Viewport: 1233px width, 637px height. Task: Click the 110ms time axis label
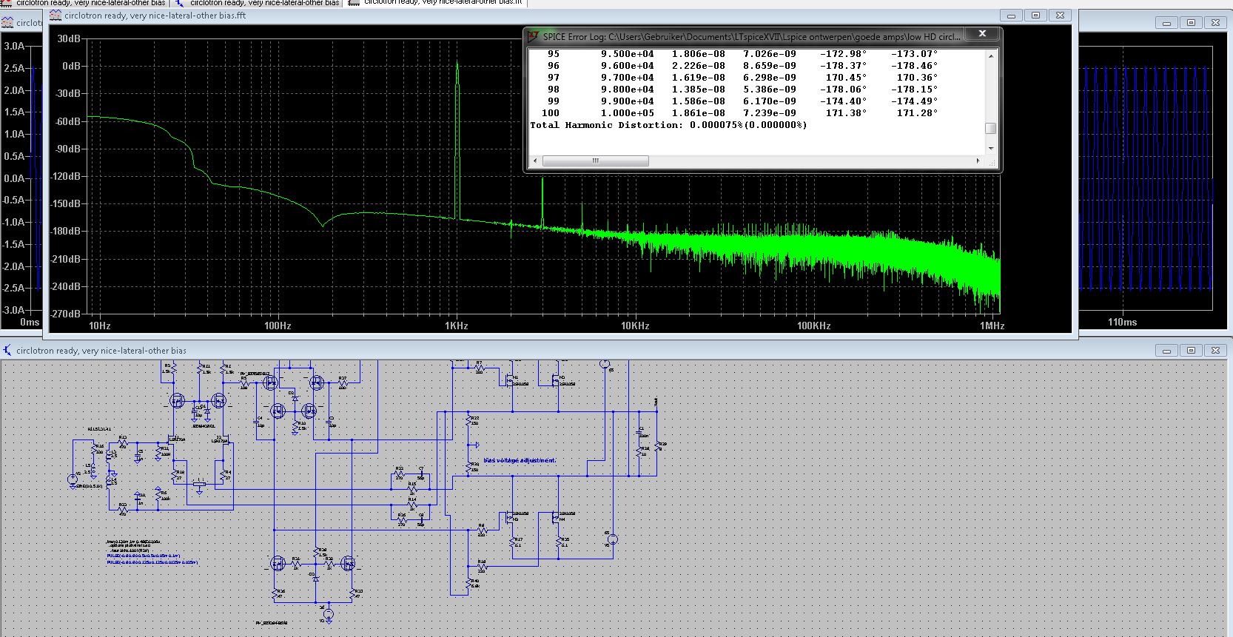(1122, 322)
